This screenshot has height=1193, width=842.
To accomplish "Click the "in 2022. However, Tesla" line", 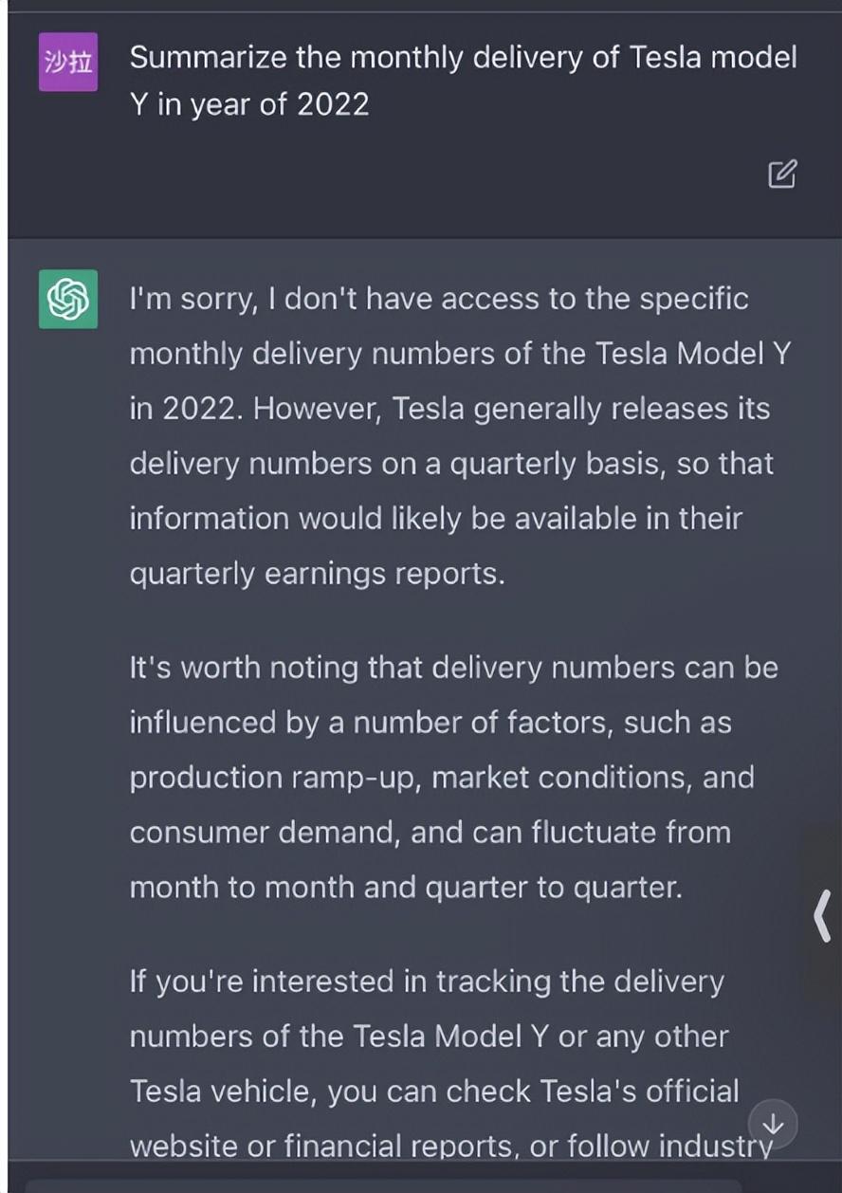I will click(449, 409).
